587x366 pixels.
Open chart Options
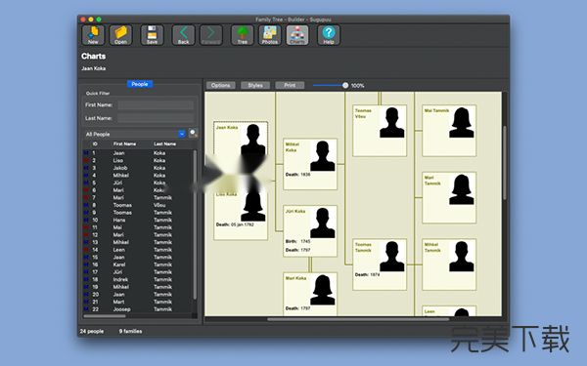pyautogui.click(x=220, y=86)
